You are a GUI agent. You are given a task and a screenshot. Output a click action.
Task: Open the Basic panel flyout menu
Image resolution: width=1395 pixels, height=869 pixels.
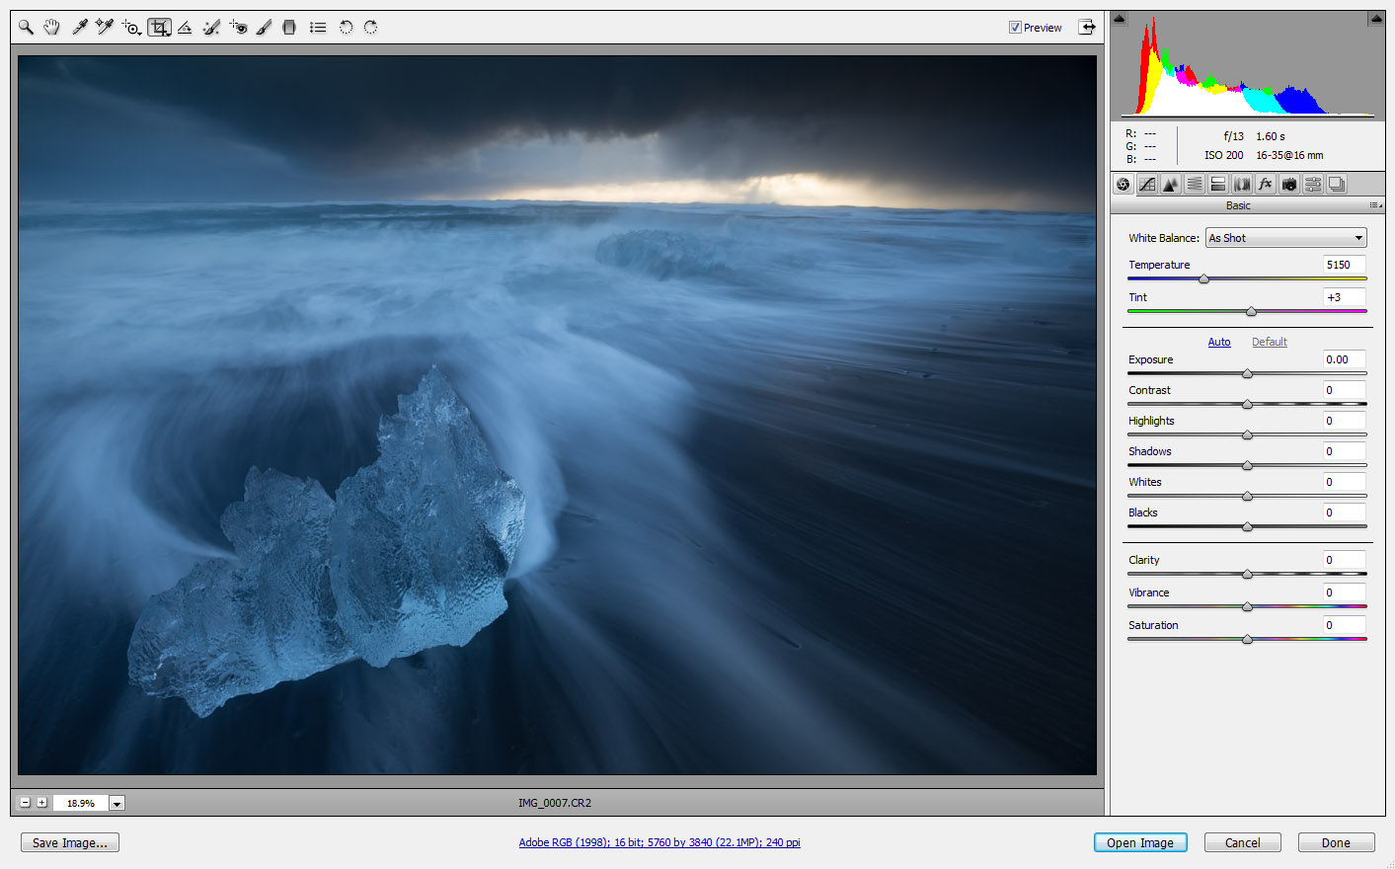coord(1374,205)
